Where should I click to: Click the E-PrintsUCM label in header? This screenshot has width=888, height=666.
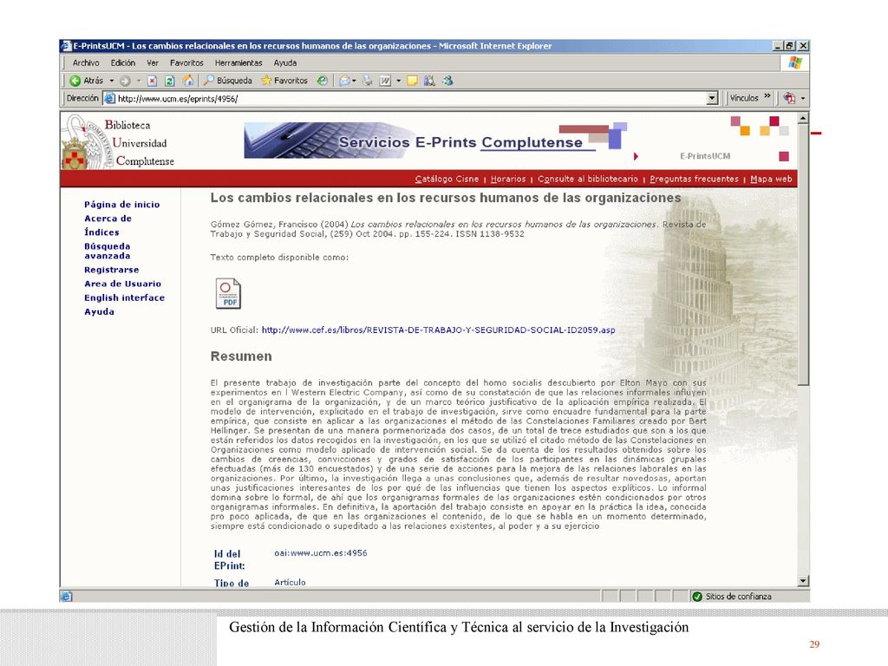[704, 156]
